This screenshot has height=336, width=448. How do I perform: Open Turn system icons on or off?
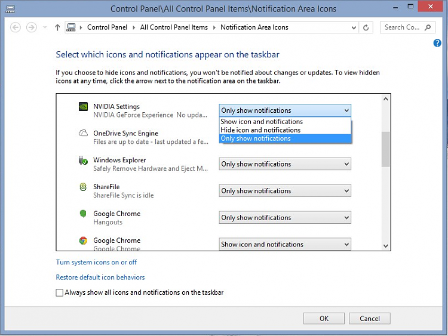click(96, 262)
